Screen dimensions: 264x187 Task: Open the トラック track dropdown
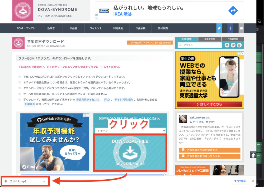130,131
